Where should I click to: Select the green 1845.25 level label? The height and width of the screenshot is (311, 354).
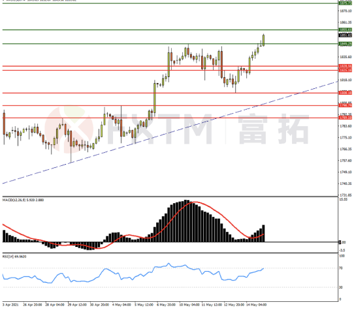[346, 44]
